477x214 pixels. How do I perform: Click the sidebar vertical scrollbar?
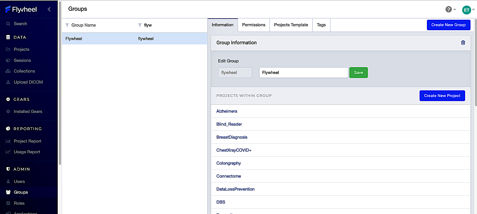[60, 83]
